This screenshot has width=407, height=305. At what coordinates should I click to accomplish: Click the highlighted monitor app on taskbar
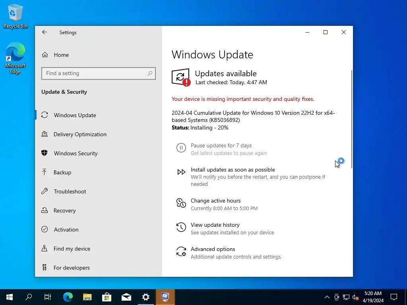[x=165, y=297]
